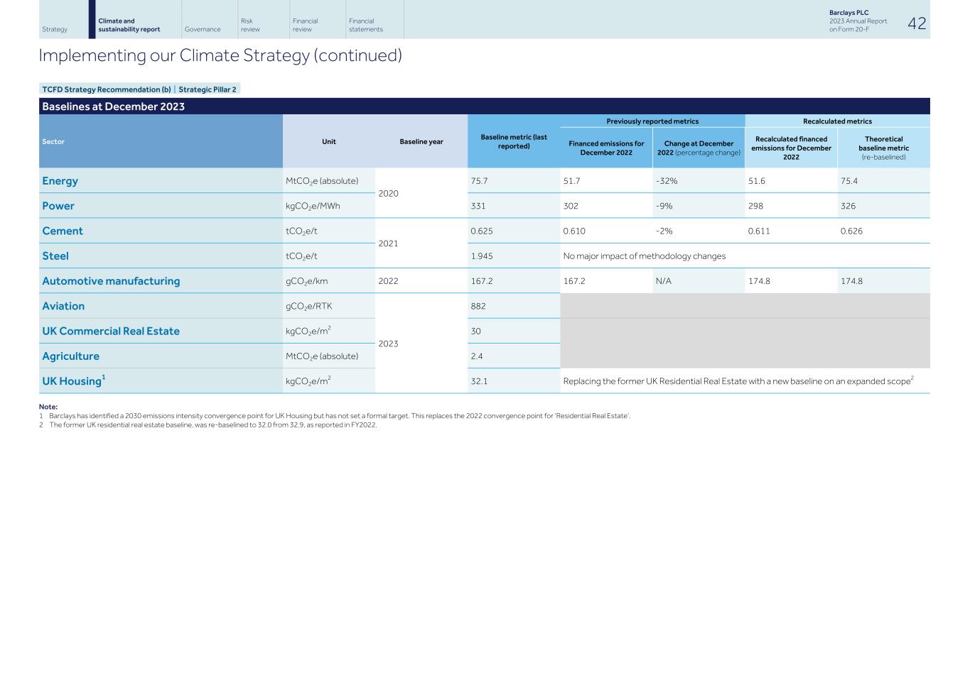Click the UK Commercial Real Estate row

111,331
